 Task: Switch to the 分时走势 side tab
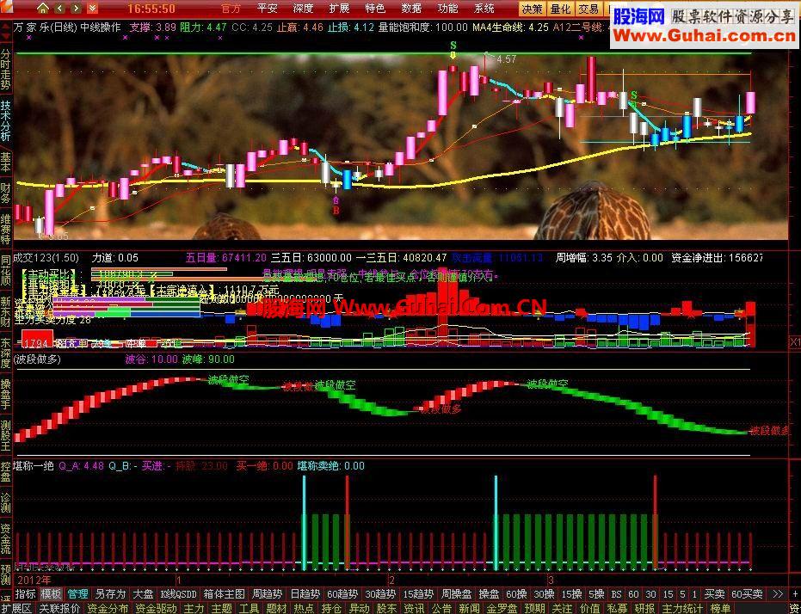(6, 70)
